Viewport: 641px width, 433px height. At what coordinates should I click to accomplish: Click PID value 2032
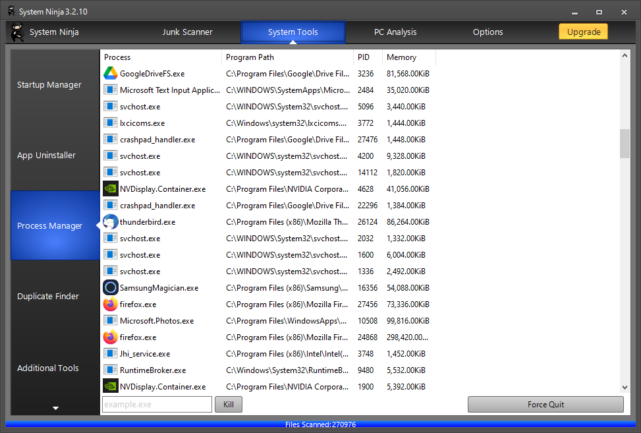tap(366, 239)
